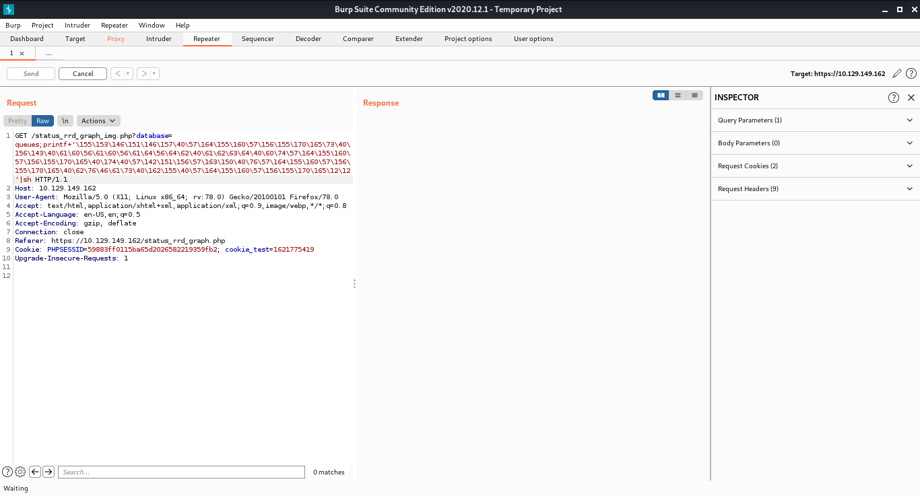This screenshot has width=920, height=496.
Task: Select side-by-side layout view icon
Action: [661, 96]
